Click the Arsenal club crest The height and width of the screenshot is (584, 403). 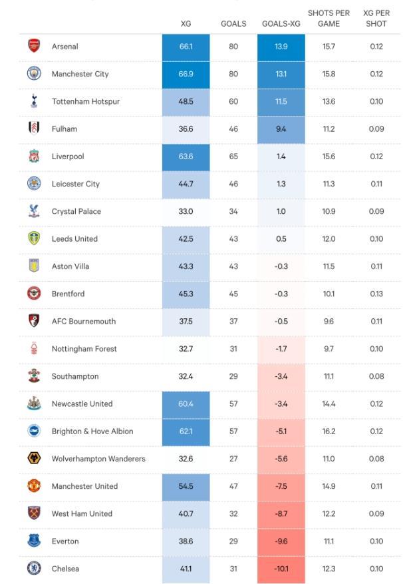point(34,46)
